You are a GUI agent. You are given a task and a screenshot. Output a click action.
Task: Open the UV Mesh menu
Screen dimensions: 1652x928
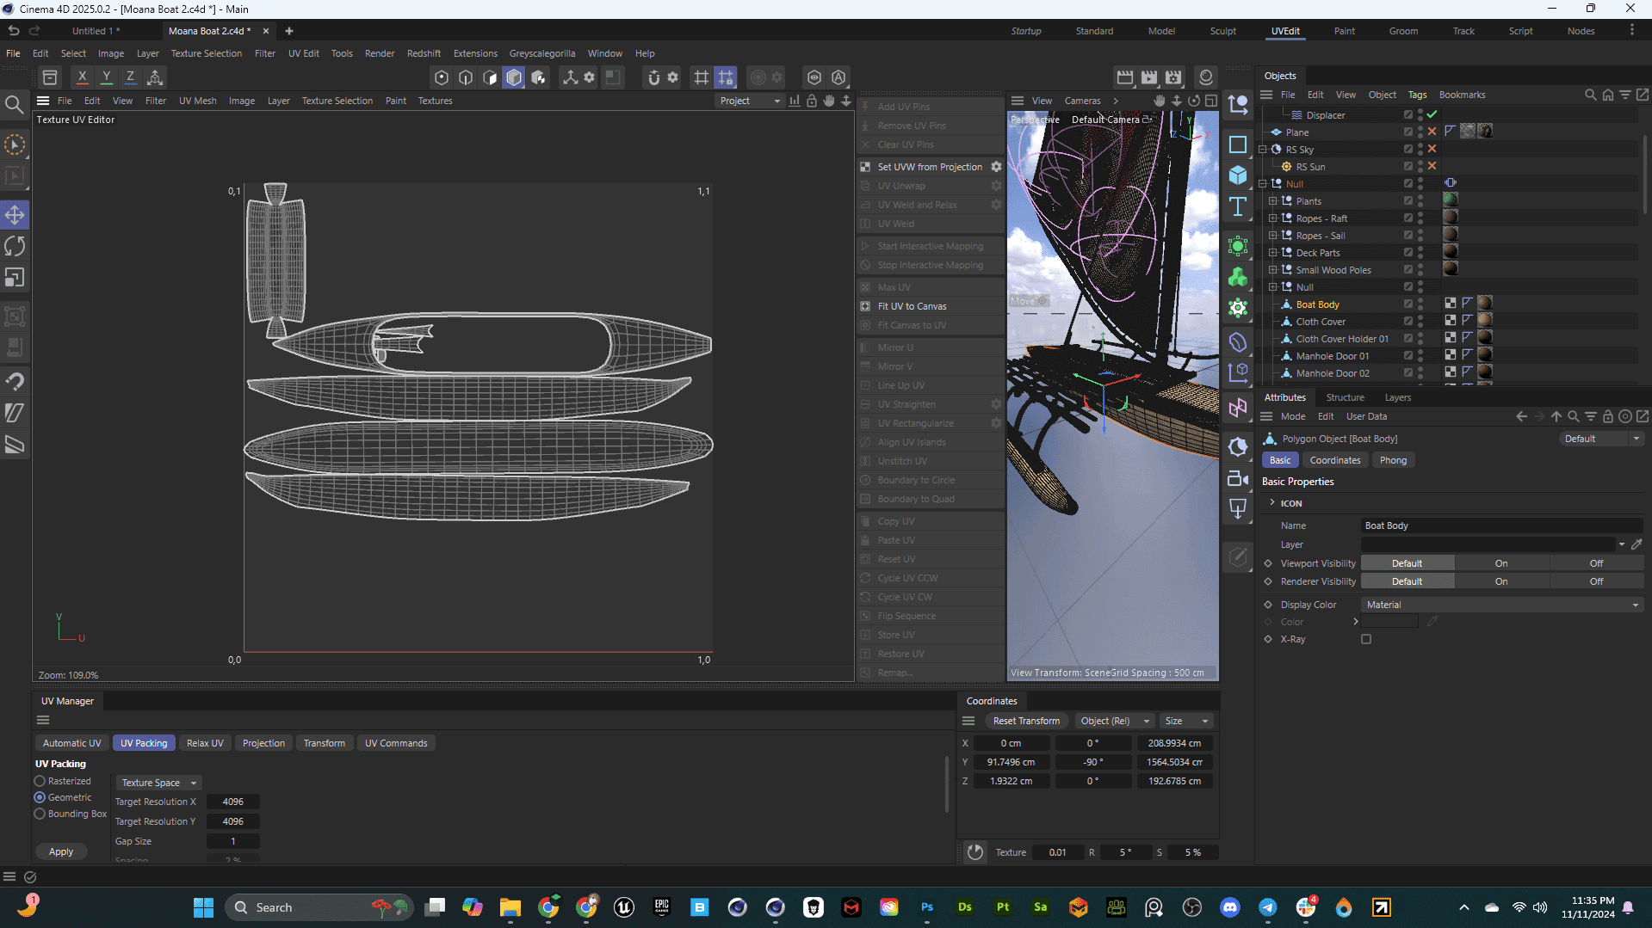(x=197, y=101)
